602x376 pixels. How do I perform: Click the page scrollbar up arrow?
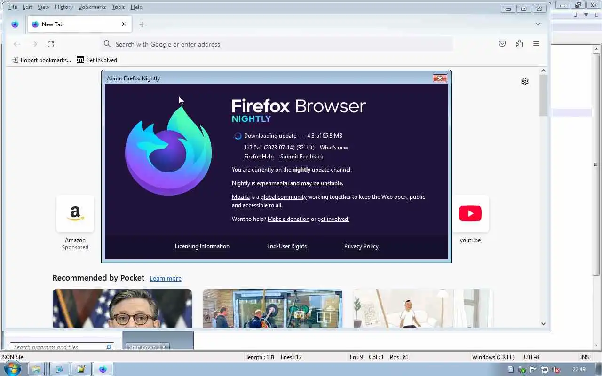(x=544, y=70)
